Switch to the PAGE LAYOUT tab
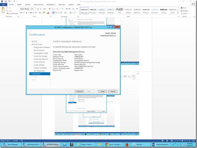Screen dimensions: 197x148 click(38, 5)
